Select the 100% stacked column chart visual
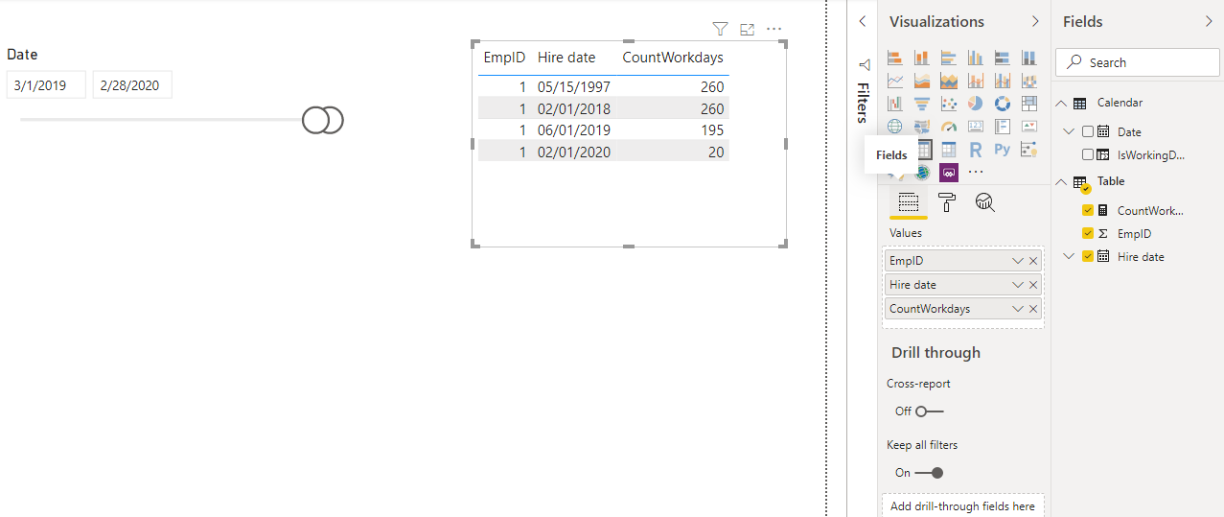The height and width of the screenshot is (517, 1224). 1029,59
